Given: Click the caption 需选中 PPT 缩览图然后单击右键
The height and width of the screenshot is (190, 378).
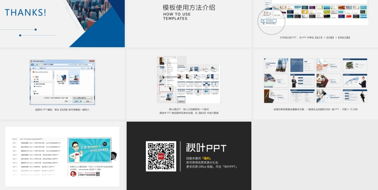Looking at the screenshot, I should tap(189, 113).
